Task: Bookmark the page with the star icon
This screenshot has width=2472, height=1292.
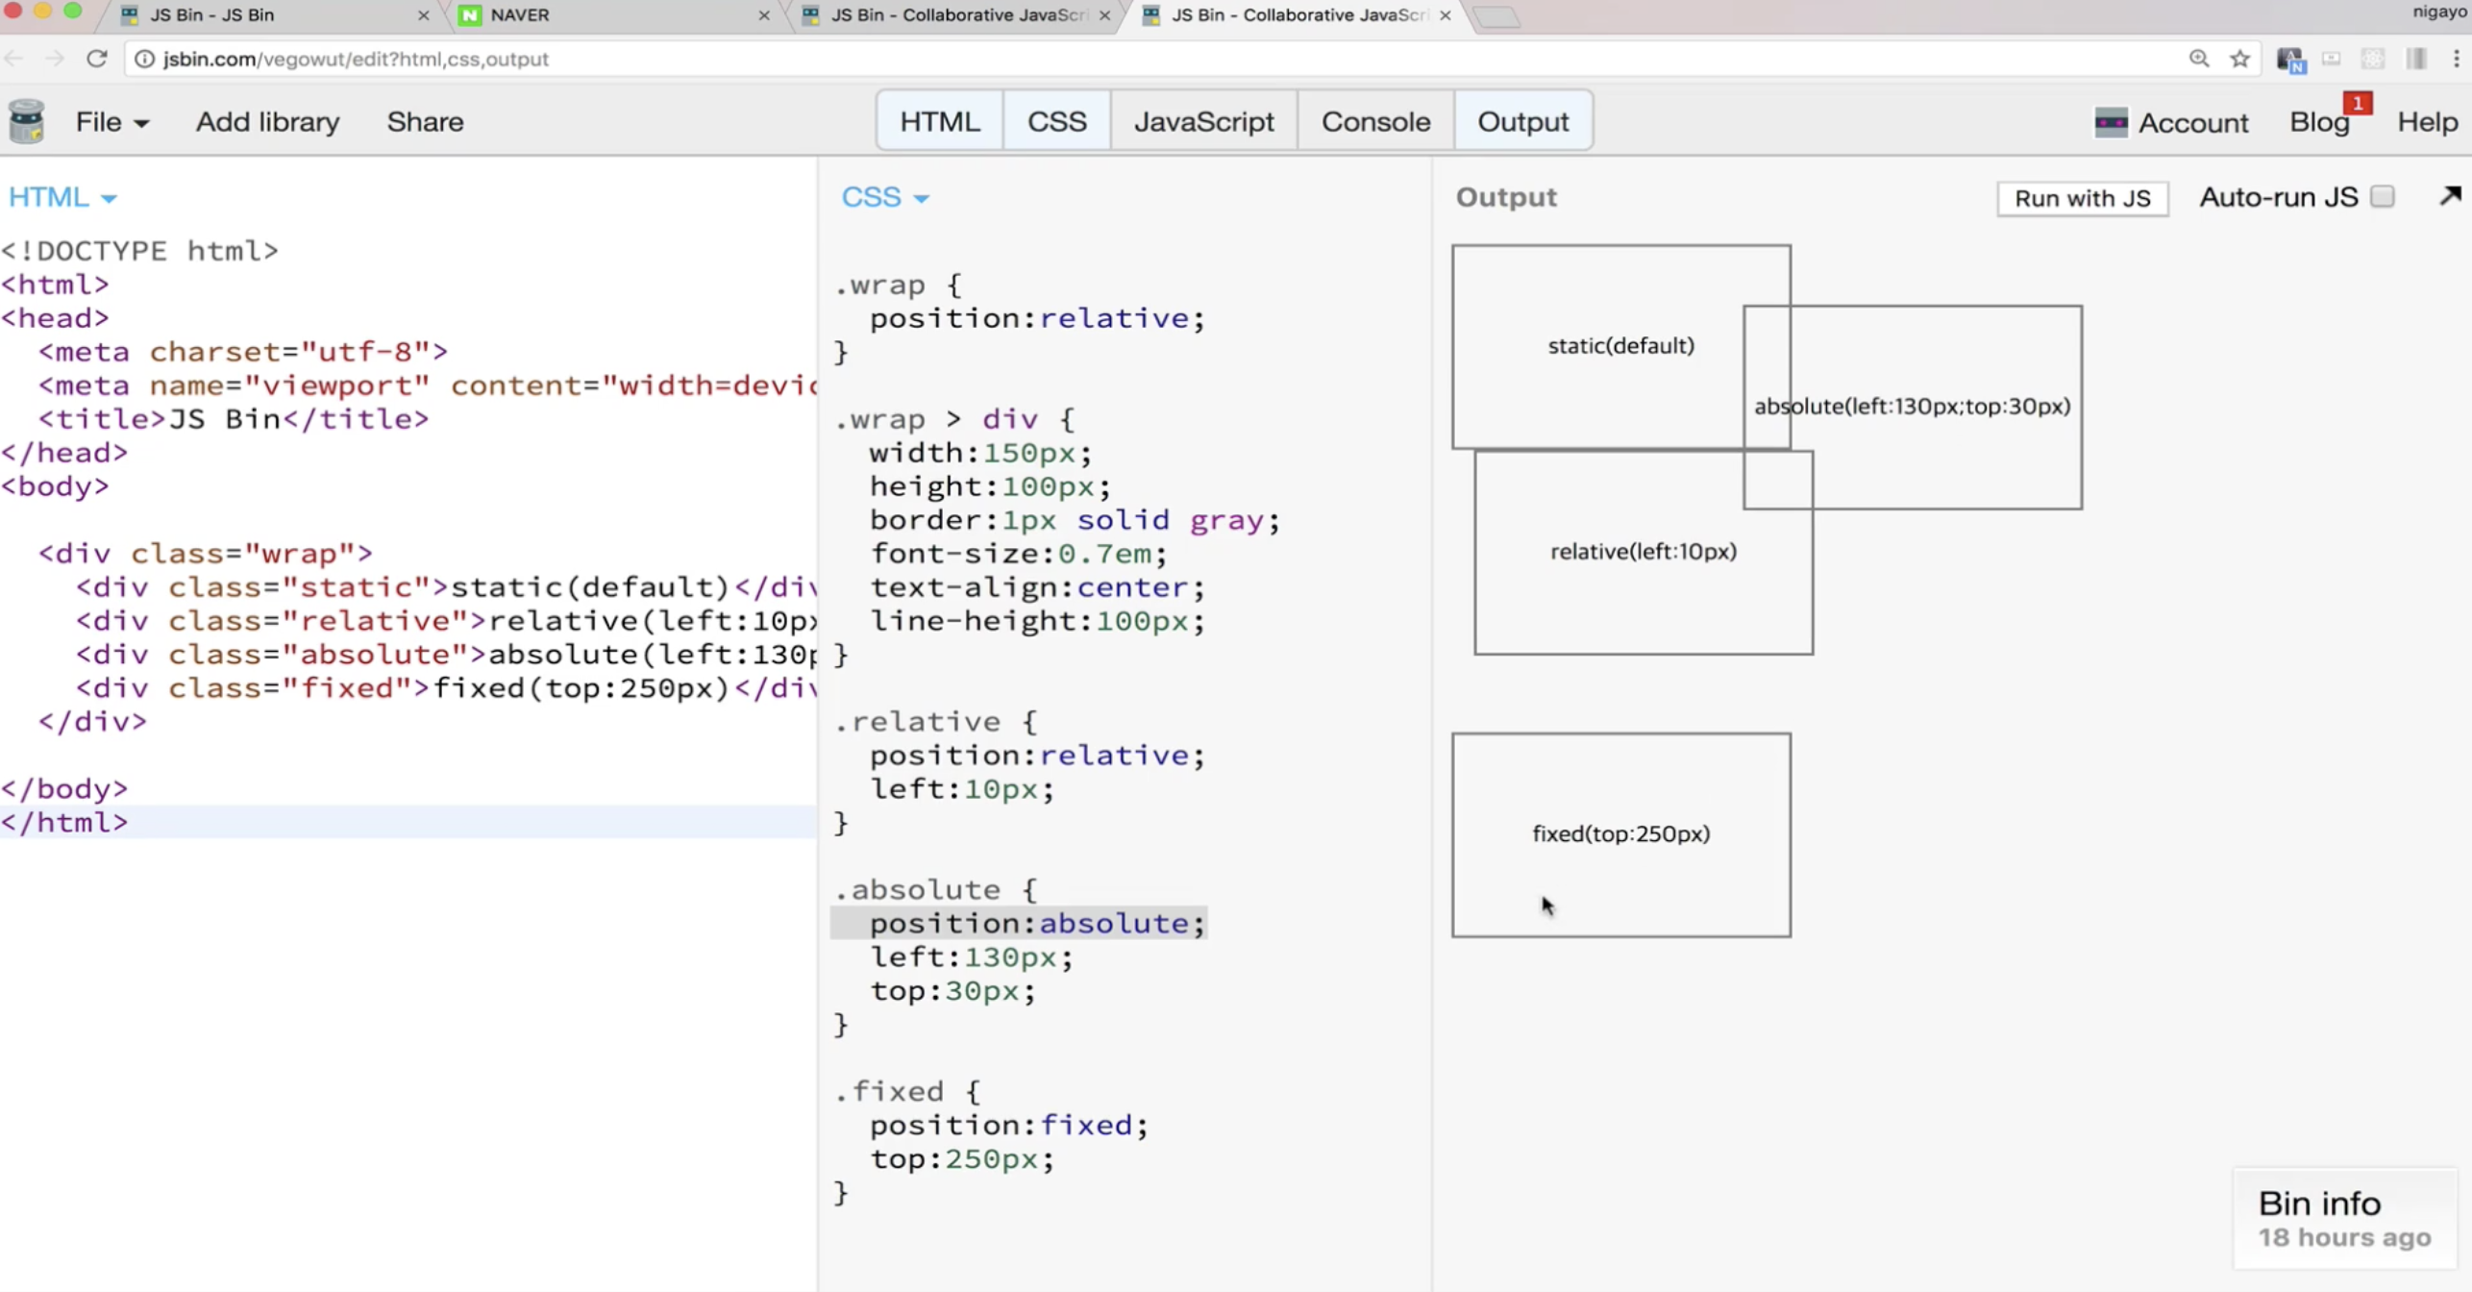Action: 2240,59
